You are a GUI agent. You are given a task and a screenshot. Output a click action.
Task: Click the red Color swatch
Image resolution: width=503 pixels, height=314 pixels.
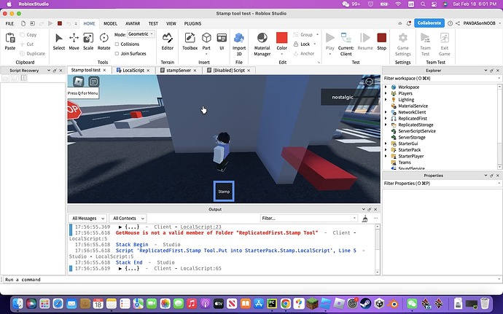pyautogui.click(x=281, y=38)
